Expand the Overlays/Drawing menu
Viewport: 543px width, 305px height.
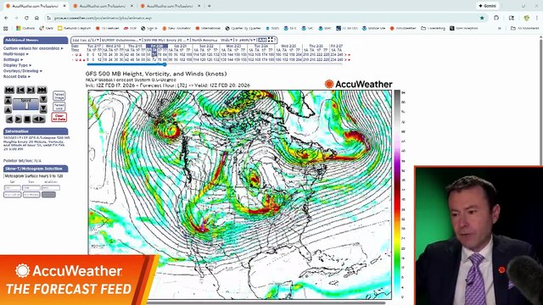pyautogui.click(x=23, y=71)
